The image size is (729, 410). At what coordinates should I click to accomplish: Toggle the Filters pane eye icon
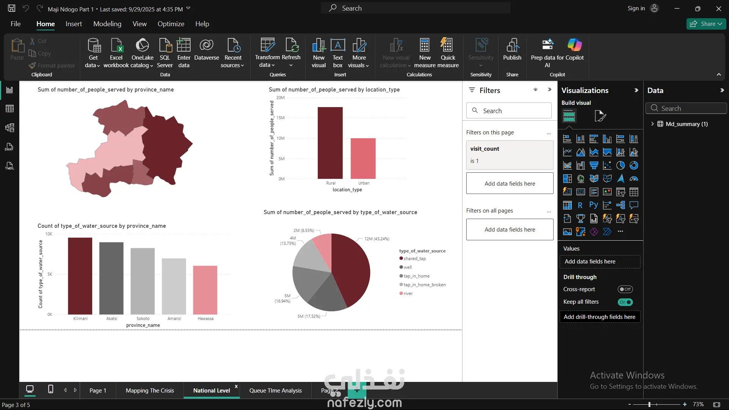(535, 90)
